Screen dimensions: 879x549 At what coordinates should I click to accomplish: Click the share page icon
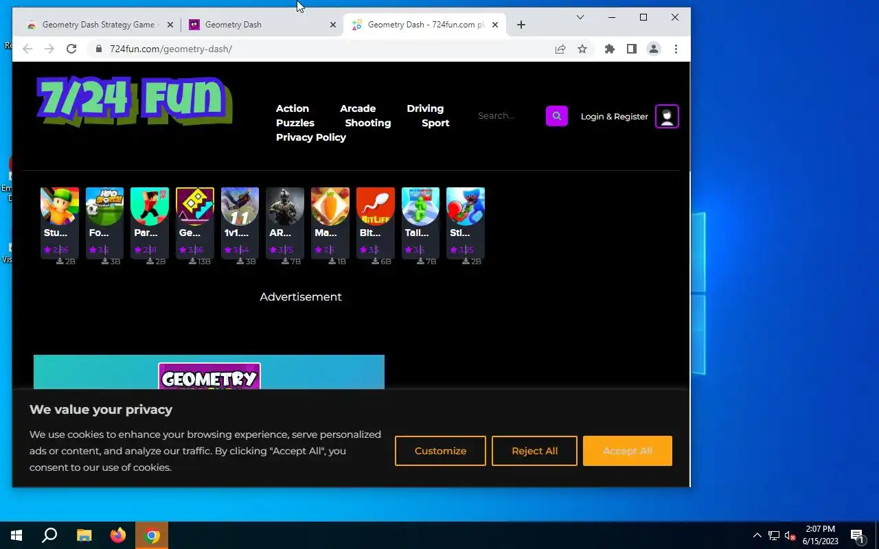560,49
